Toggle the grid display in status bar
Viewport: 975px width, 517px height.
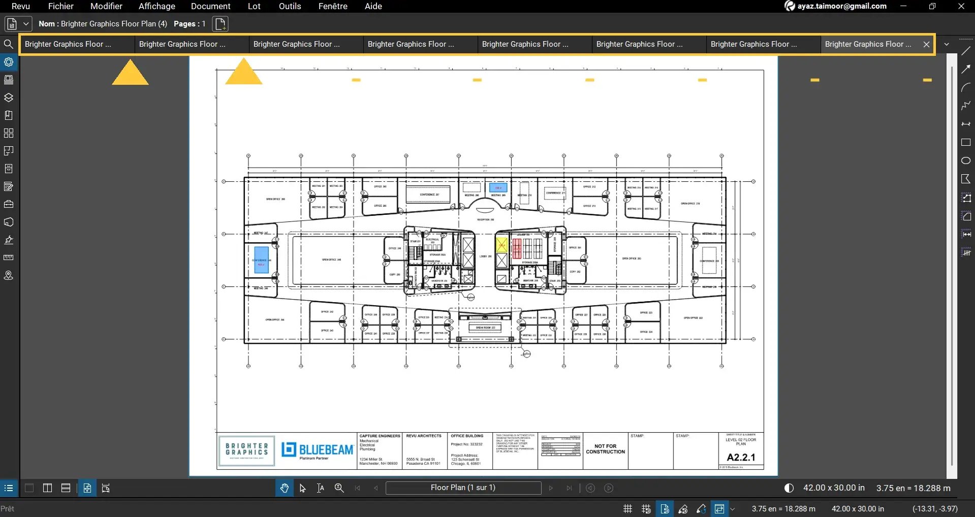click(x=628, y=509)
